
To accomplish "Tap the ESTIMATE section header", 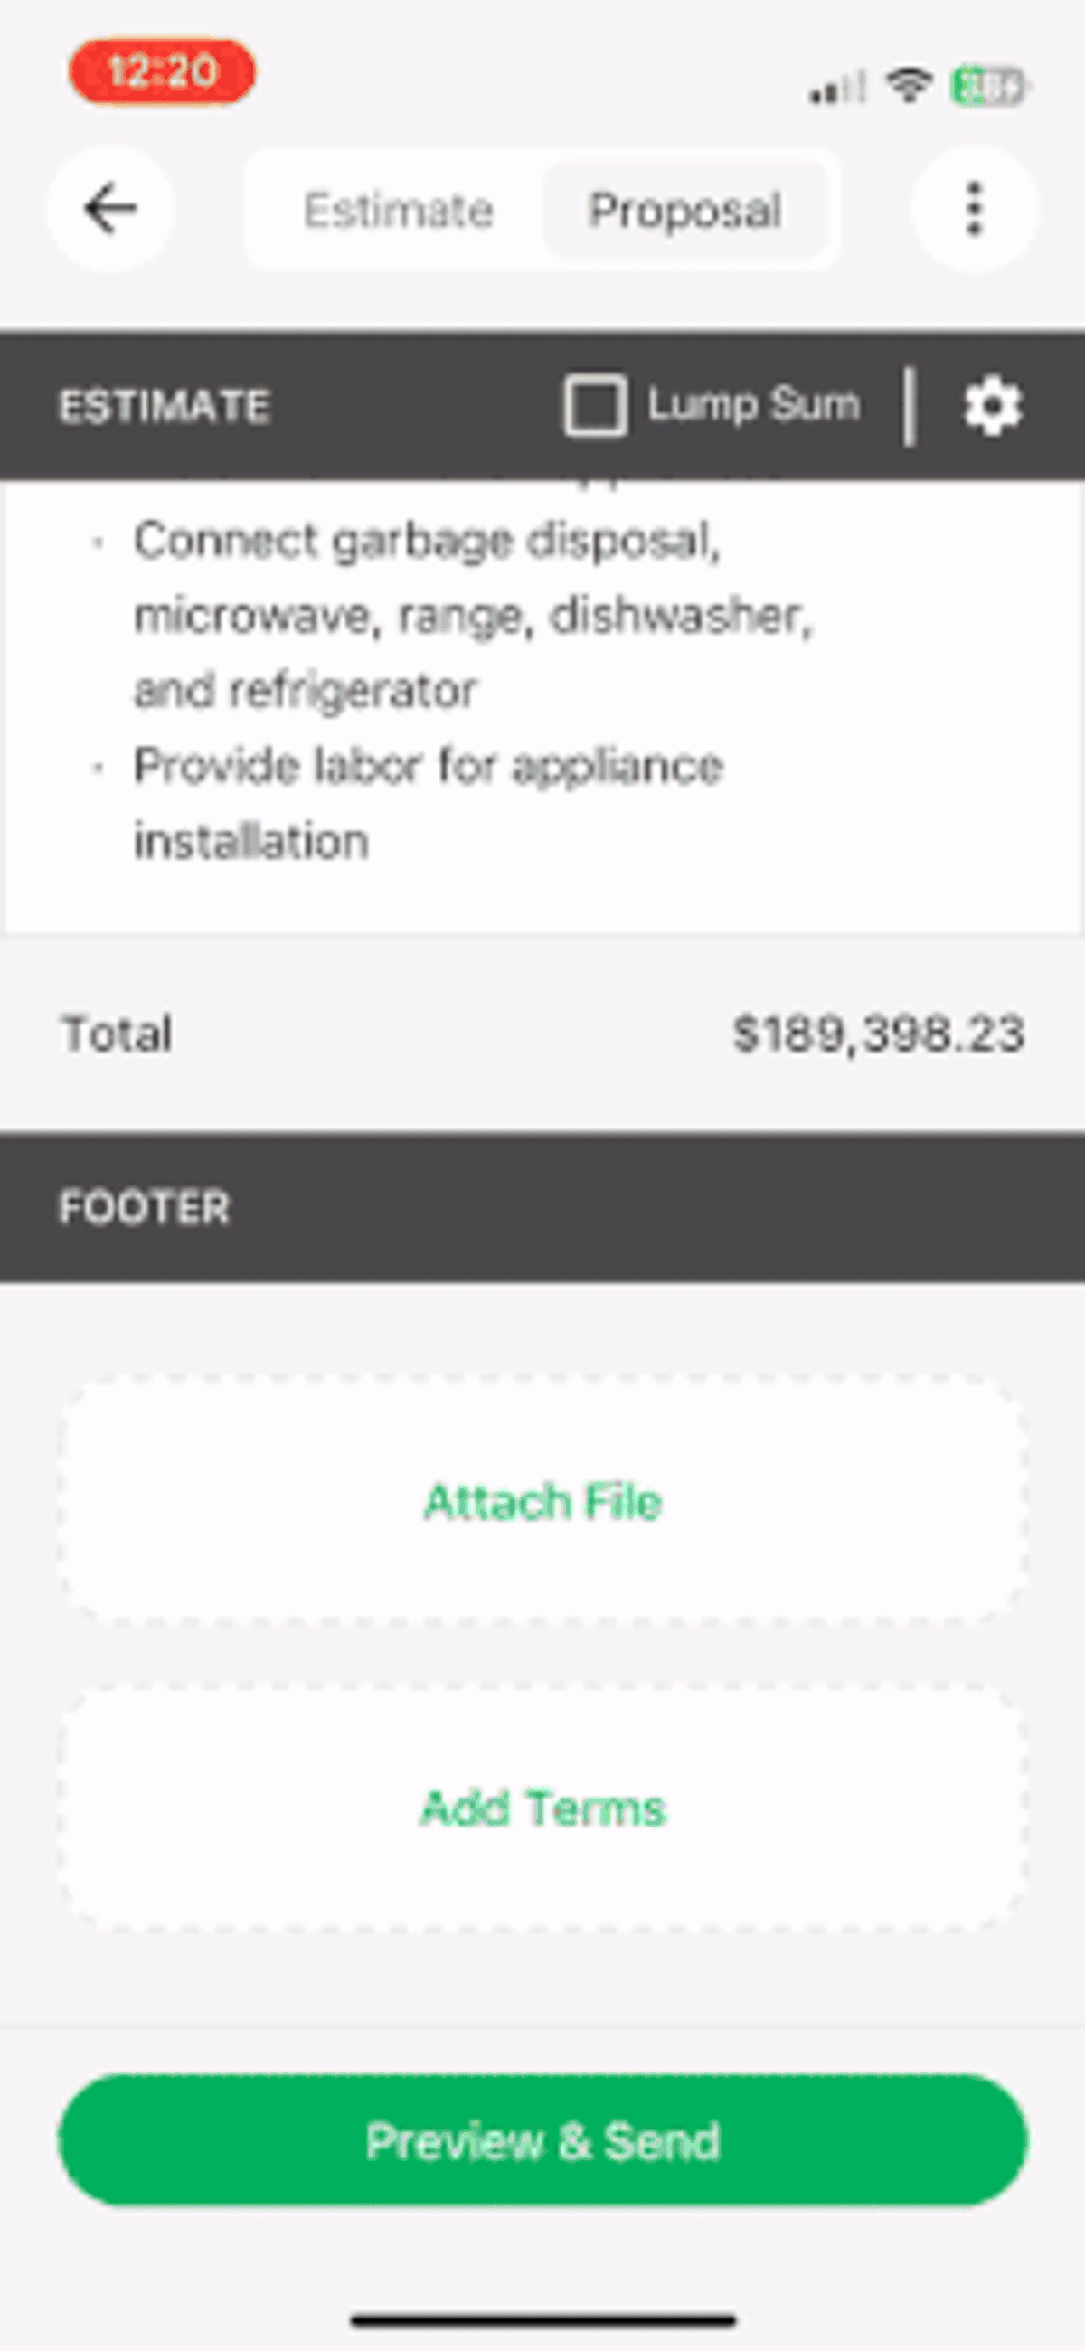I will [x=165, y=404].
